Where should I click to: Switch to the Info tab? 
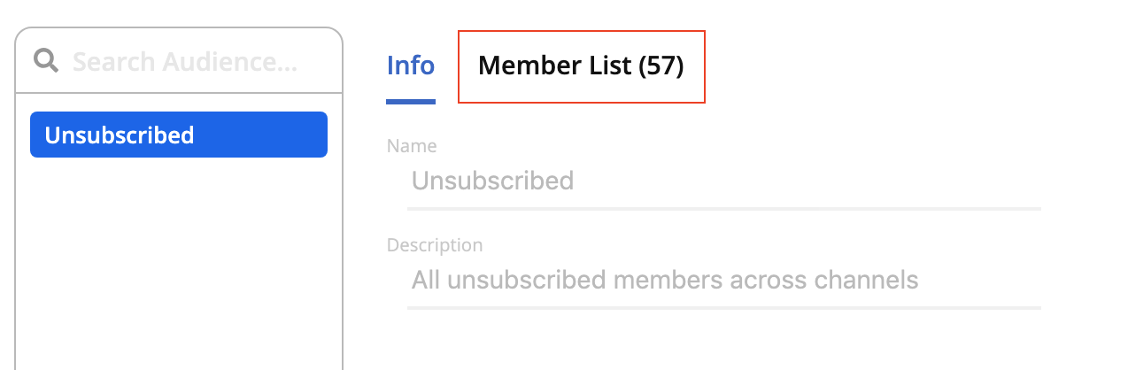coord(411,66)
